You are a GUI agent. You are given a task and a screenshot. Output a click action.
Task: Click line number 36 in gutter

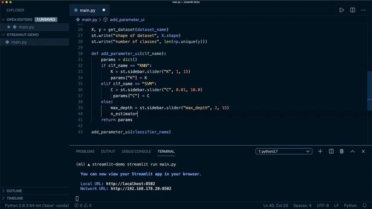[x=80, y=89]
